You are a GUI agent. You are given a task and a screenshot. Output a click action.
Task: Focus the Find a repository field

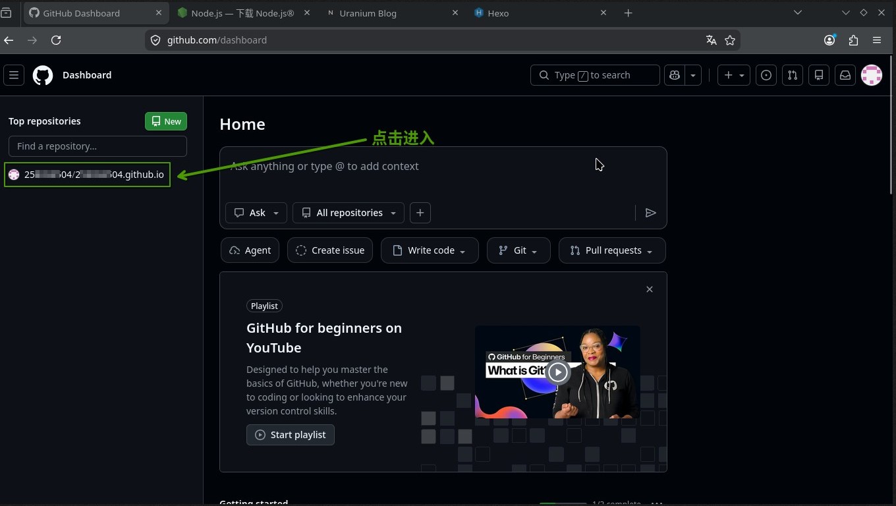pos(98,146)
